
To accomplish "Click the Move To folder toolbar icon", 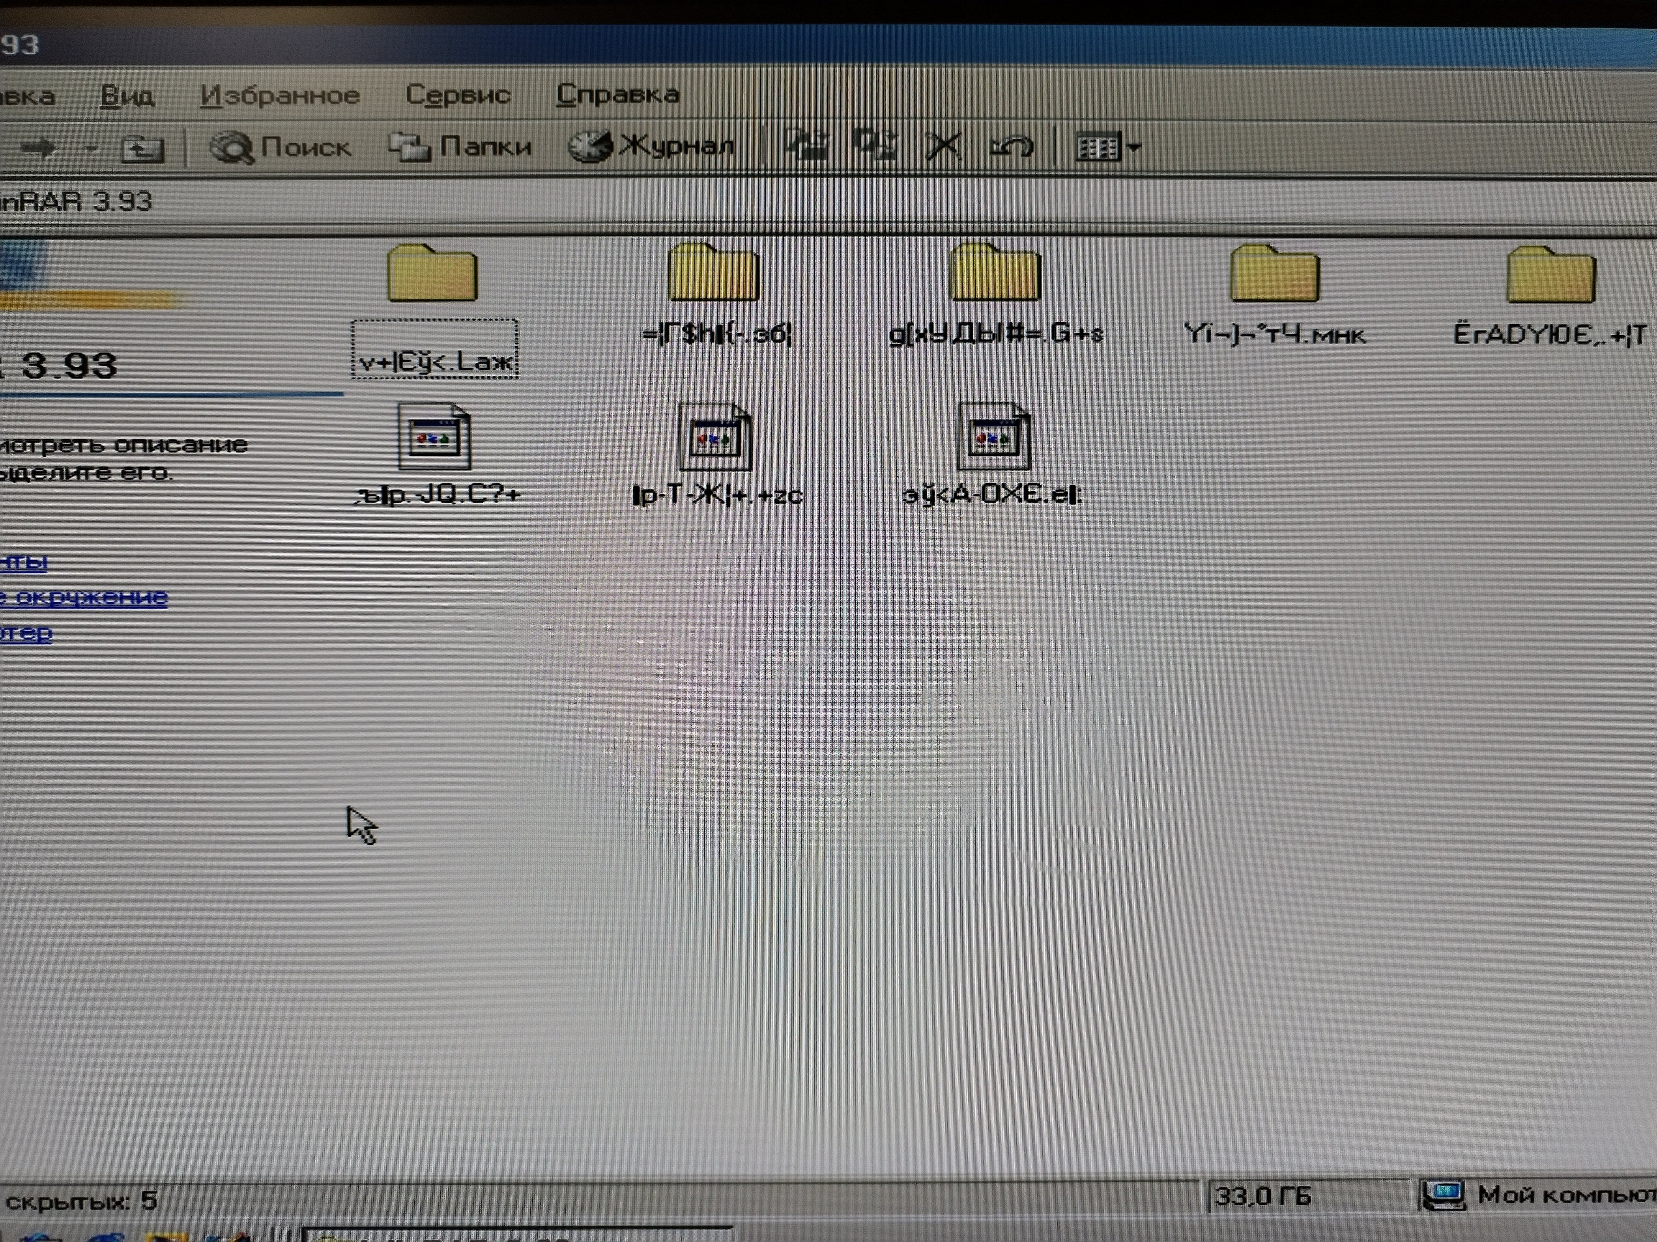I will (807, 144).
